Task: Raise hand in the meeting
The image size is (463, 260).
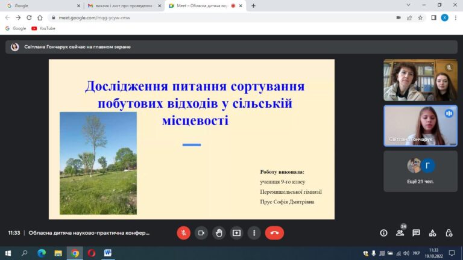Action: [219, 233]
